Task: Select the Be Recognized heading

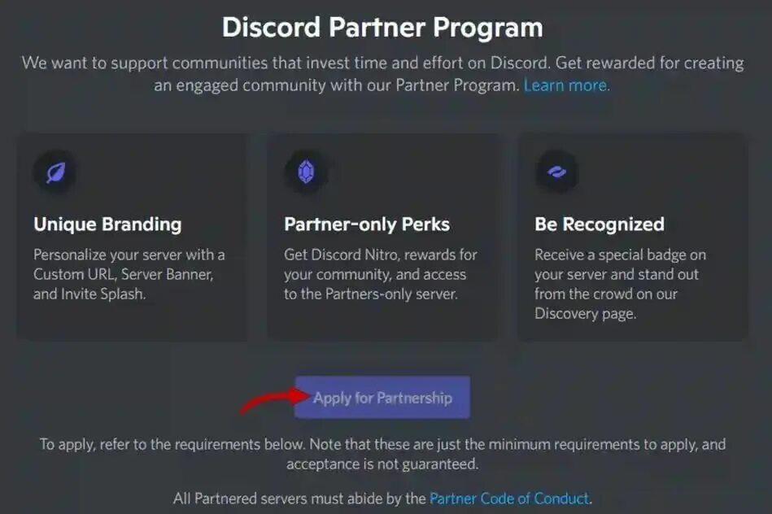Action: [x=600, y=224]
